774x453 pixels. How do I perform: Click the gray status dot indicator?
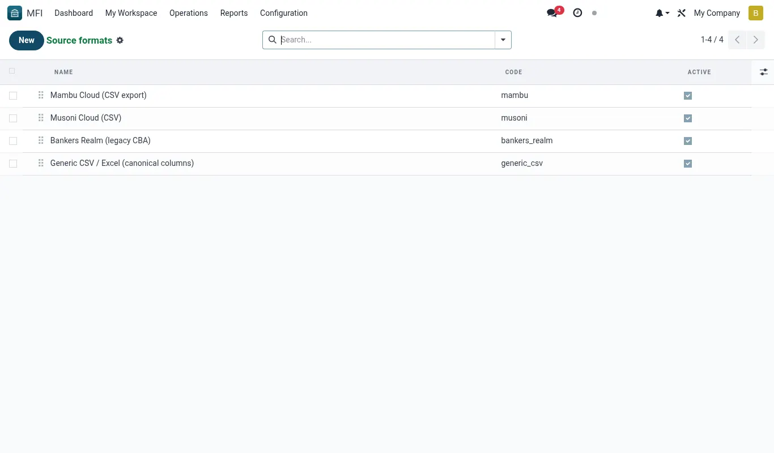click(594, 13)
